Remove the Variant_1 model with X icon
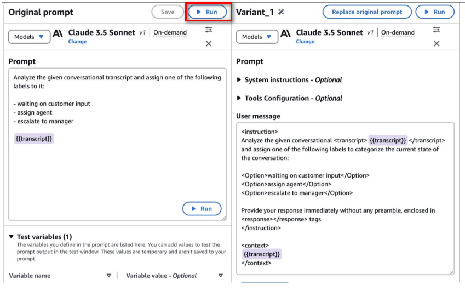 (x=437, y=44)
